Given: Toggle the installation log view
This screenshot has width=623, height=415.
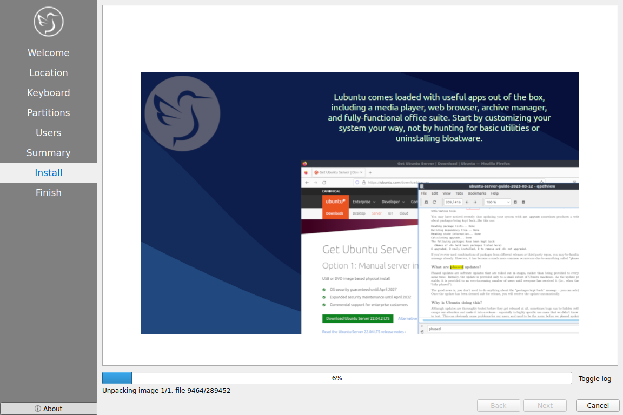Looking at the screenshot, I should click(595, 378).
